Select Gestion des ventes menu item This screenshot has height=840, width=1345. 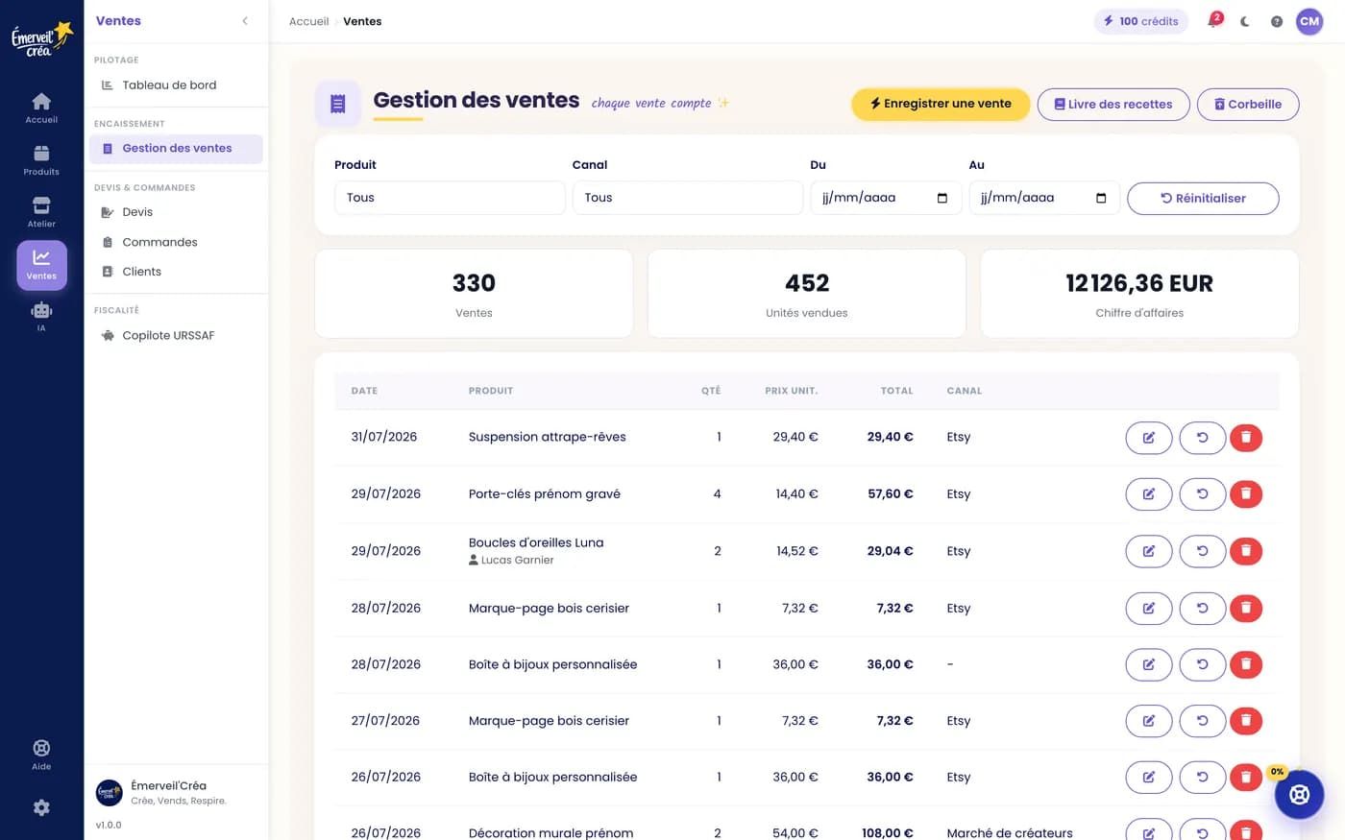(x=176, y=149)
